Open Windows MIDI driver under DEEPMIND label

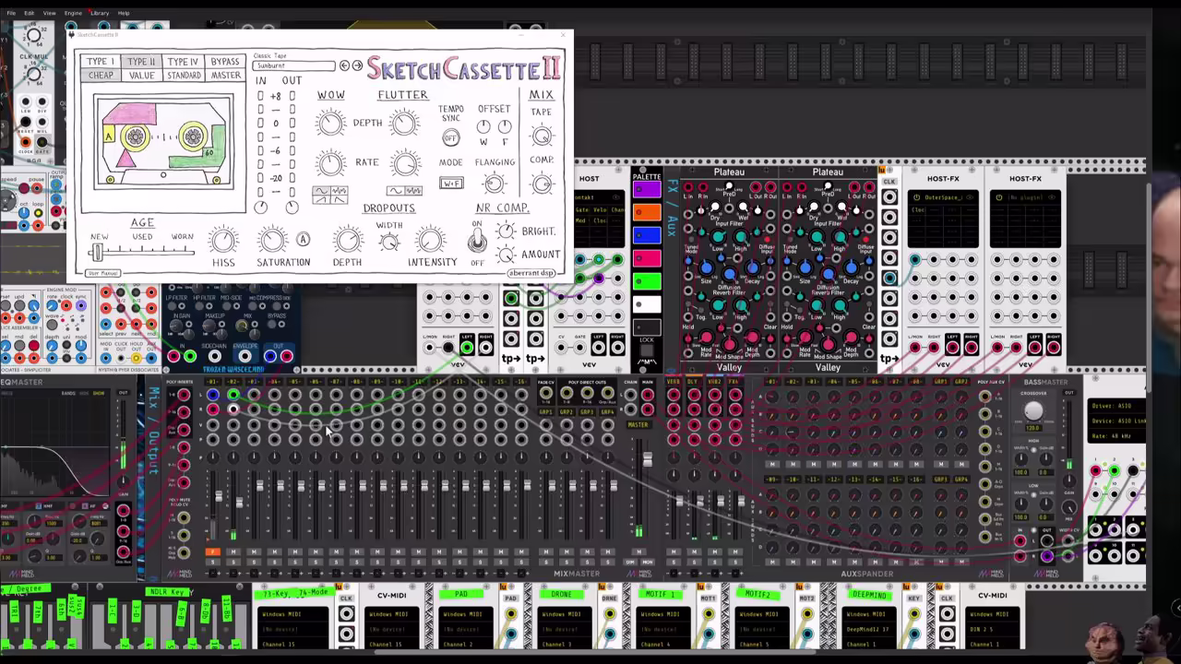click(868, 614)
